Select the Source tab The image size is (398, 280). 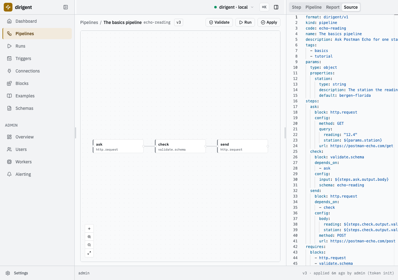[351, 7]
